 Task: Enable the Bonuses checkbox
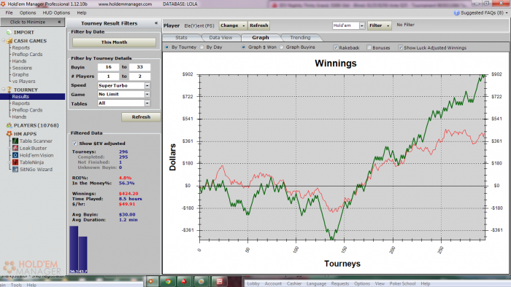tap(369, 47)
